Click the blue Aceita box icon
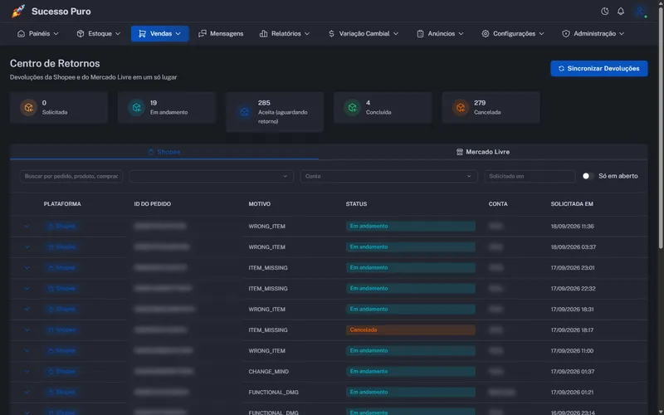664x415 pixels. pos(244,112)
